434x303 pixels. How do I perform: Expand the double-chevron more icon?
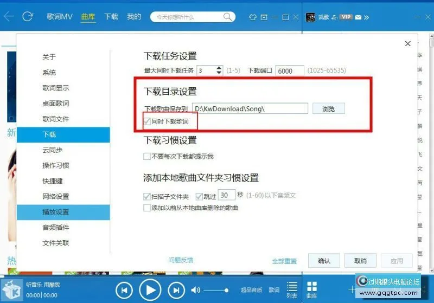pos(367,17)
